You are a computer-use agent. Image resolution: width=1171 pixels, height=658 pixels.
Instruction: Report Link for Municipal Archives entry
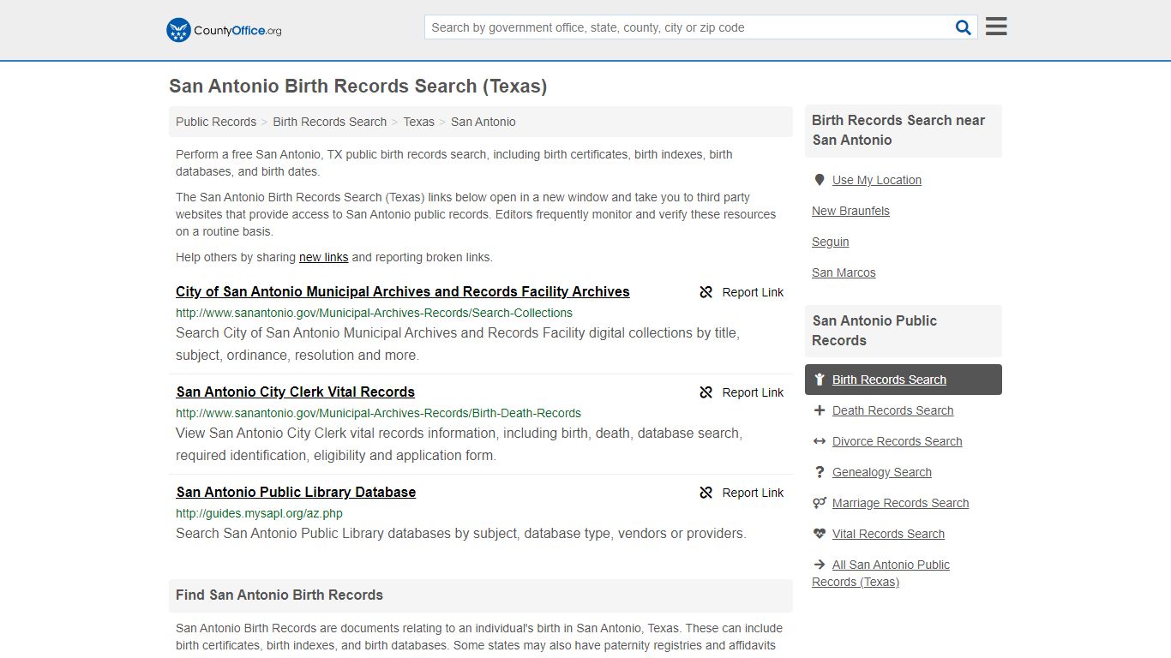742,292
